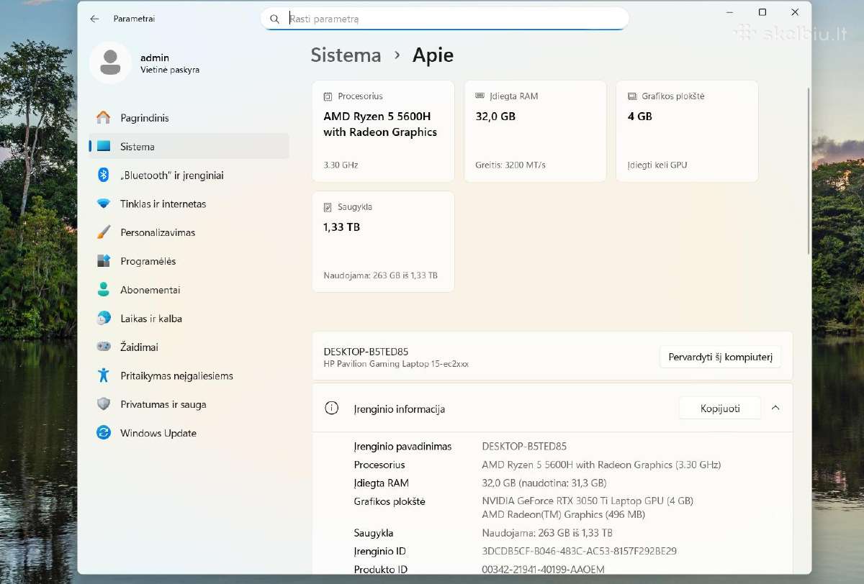Open Abonementai accounts icon
Viewport: 864px width, 584px height.
(104, 290)
